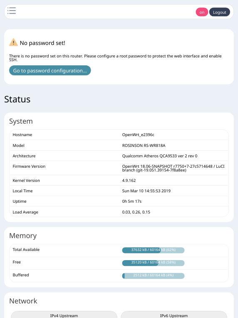Click hostname value OpenWrt_e2396c
The height and width of the screenshot is (318, 238).
click(x=138, y=135)
